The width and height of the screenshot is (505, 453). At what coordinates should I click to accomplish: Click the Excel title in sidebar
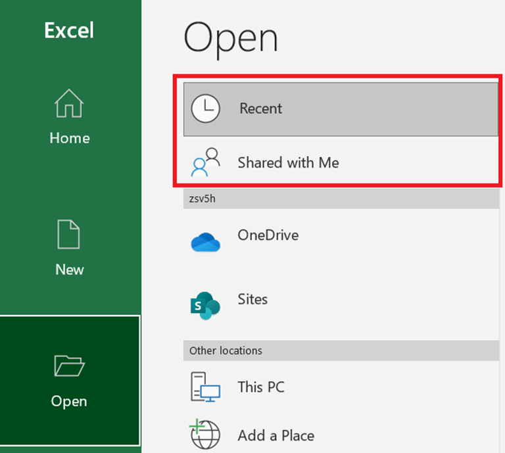coord(69,30)
